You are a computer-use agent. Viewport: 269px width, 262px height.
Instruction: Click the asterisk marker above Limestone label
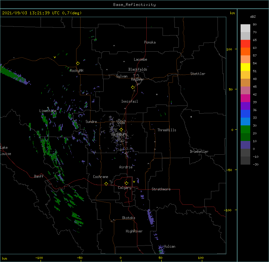point(48,108)
